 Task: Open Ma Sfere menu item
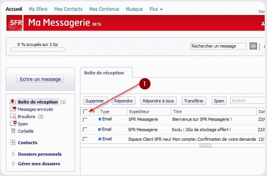(38, 9)
